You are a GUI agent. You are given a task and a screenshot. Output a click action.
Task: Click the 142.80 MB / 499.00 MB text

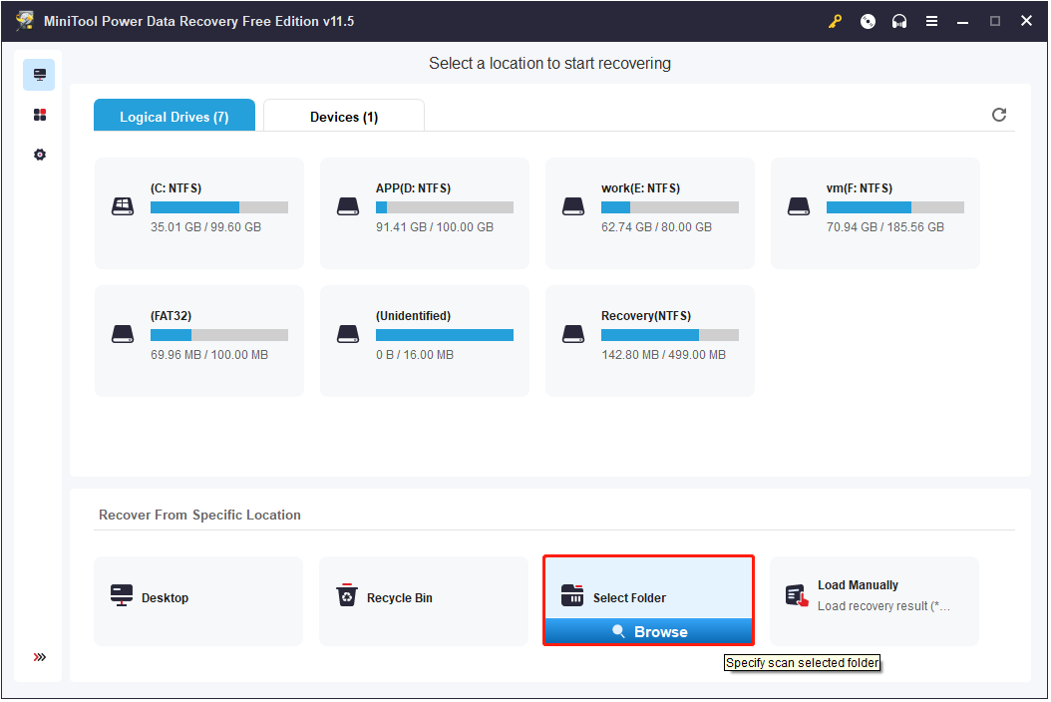[663, 355]
